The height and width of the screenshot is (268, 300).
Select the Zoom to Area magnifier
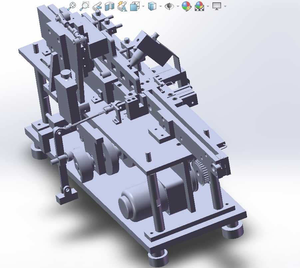click(84, 6)
